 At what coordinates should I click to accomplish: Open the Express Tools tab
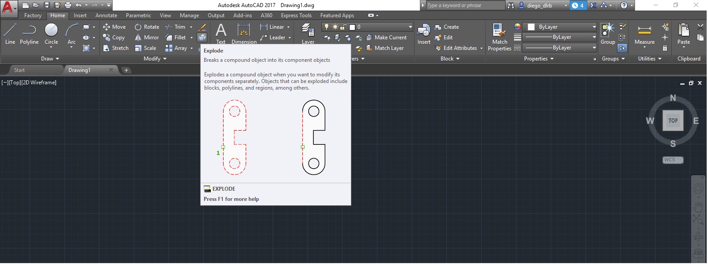point(296,15)
